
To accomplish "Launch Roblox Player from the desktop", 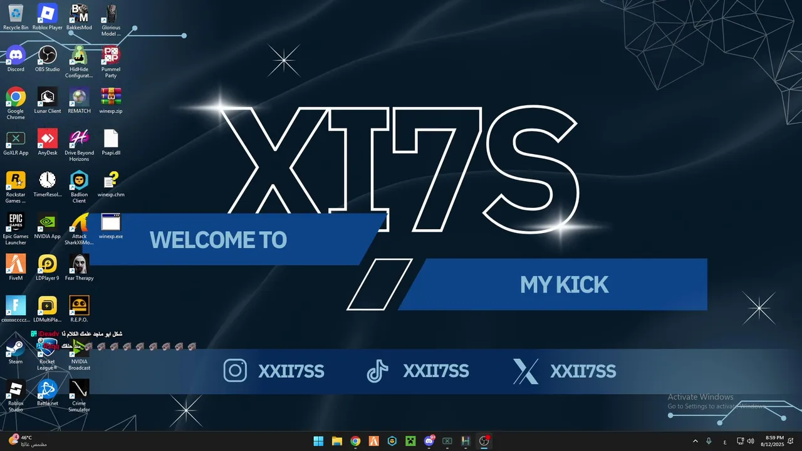I will tap(48, 17).
